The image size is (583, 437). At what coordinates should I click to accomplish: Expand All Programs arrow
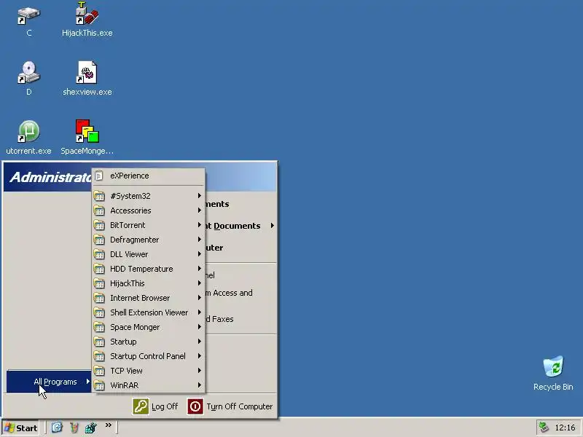(x=87, y=381)
